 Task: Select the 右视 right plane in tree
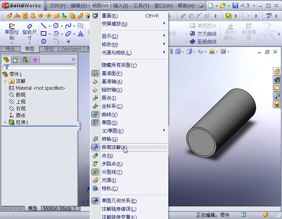tap(17, 109)
